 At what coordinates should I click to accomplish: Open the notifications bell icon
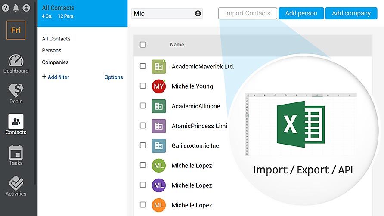(15, 8)
